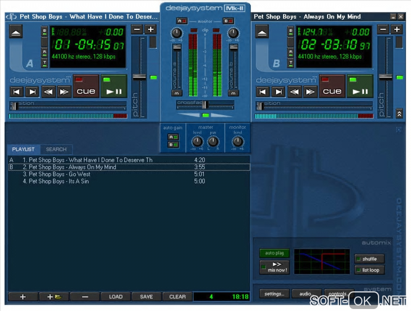Click the CLEAR playlist button

177,297
